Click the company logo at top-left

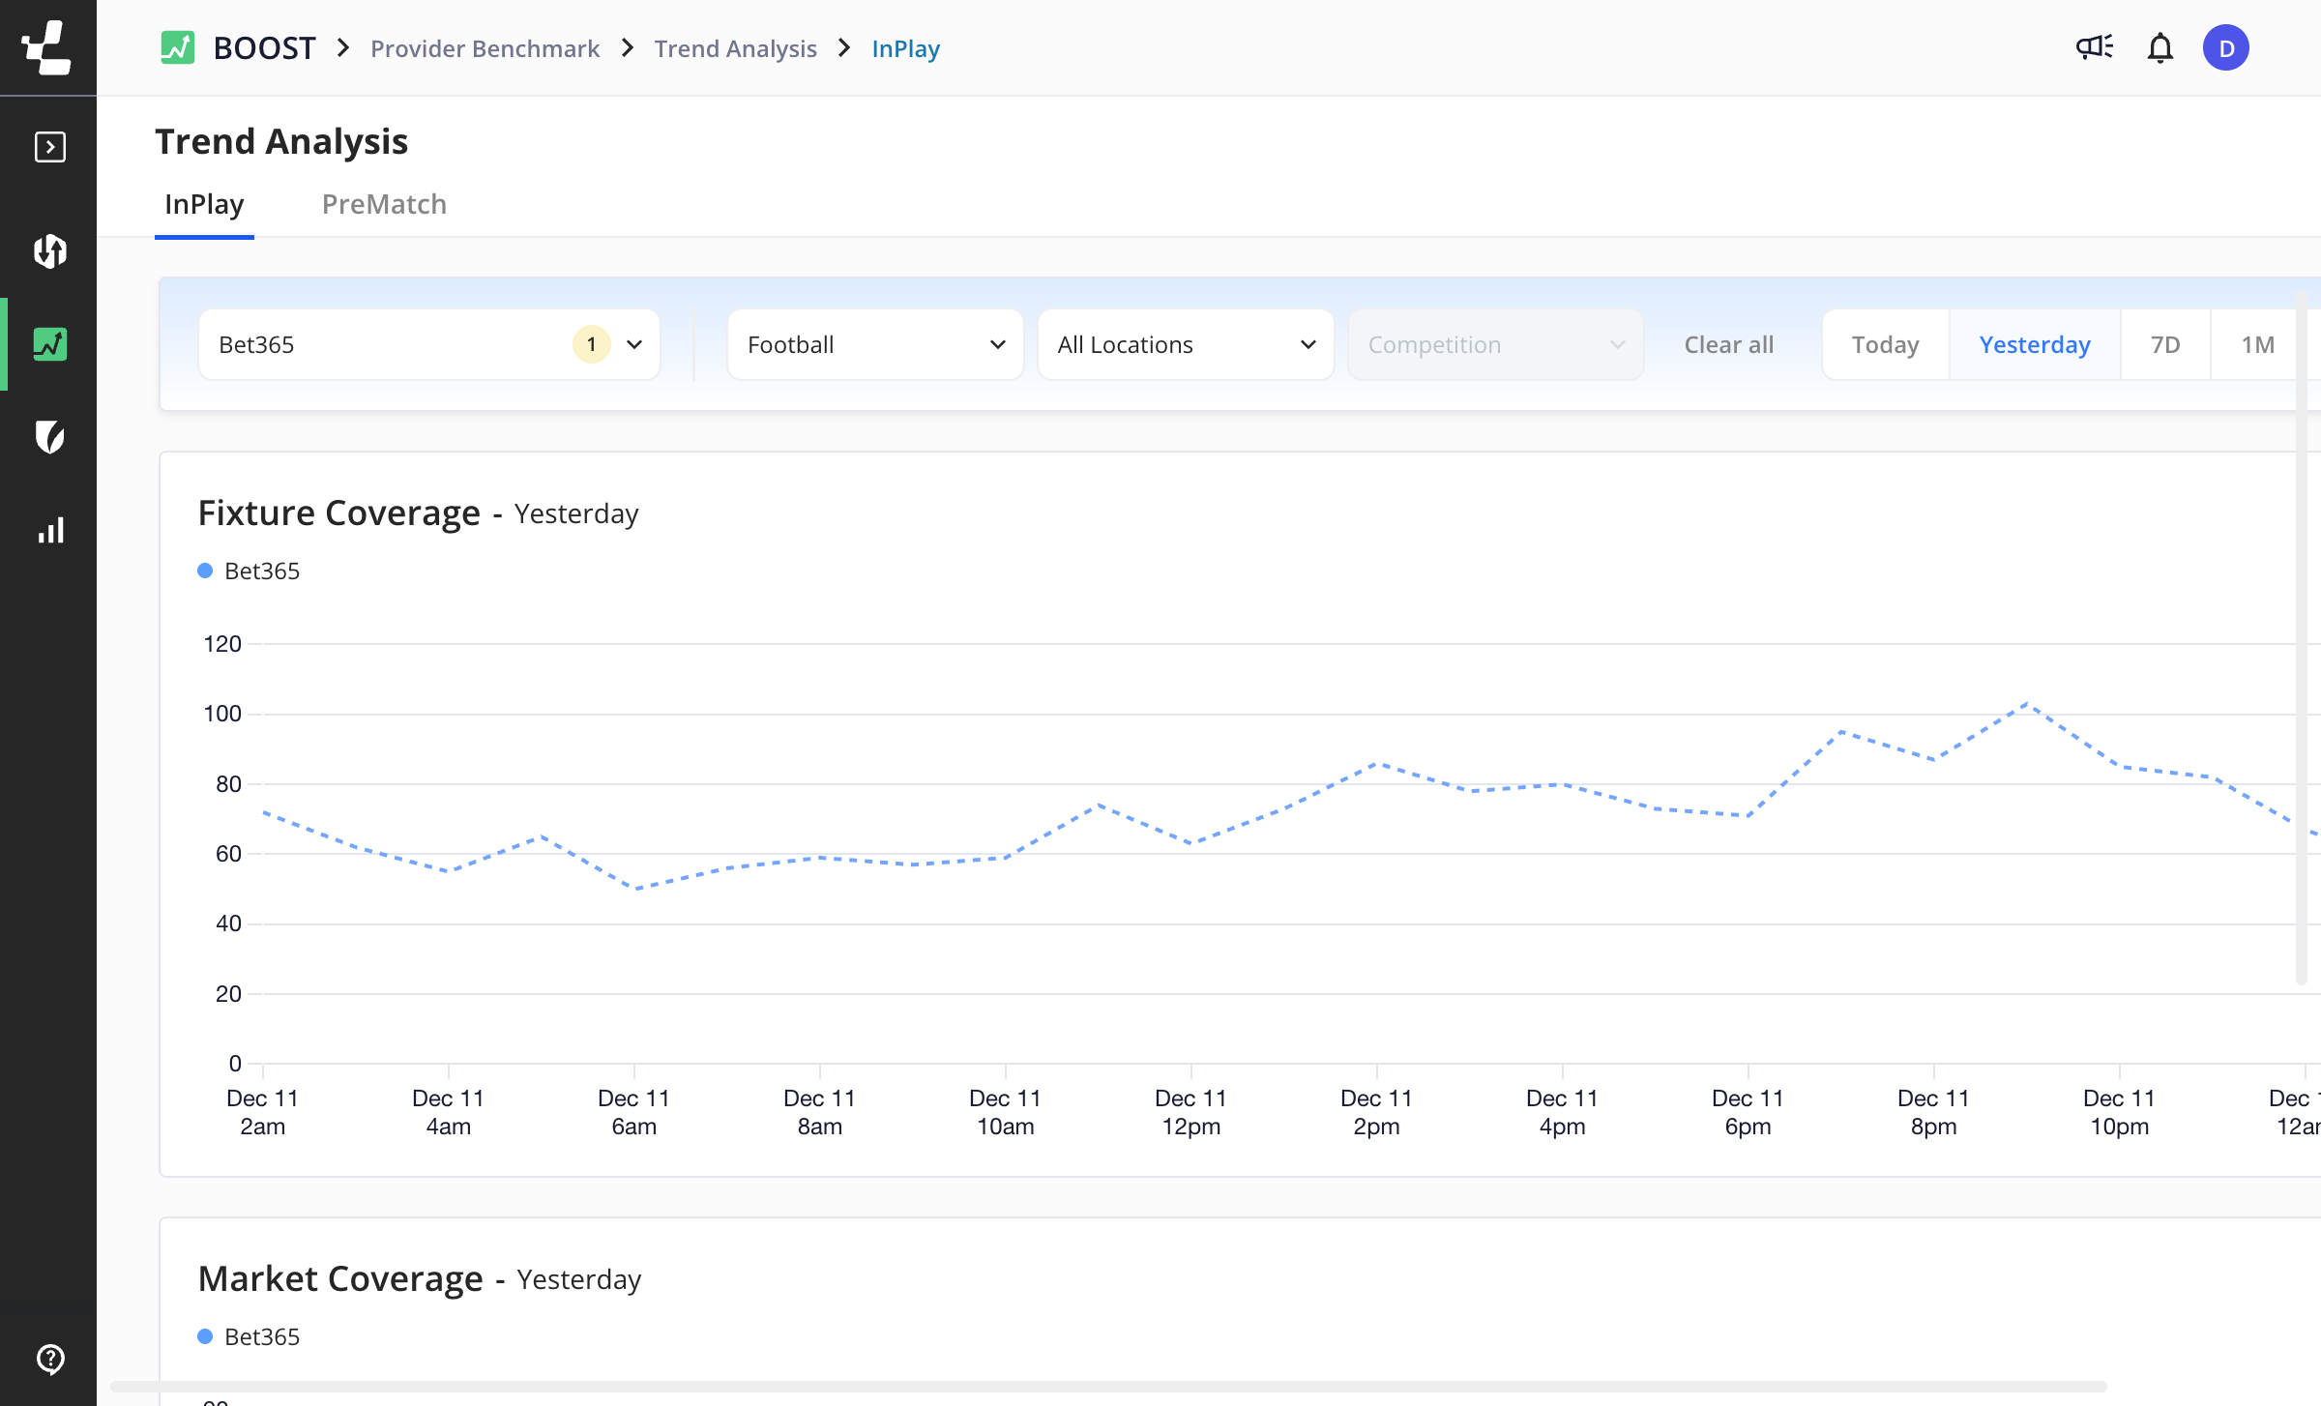pos(47,47)
